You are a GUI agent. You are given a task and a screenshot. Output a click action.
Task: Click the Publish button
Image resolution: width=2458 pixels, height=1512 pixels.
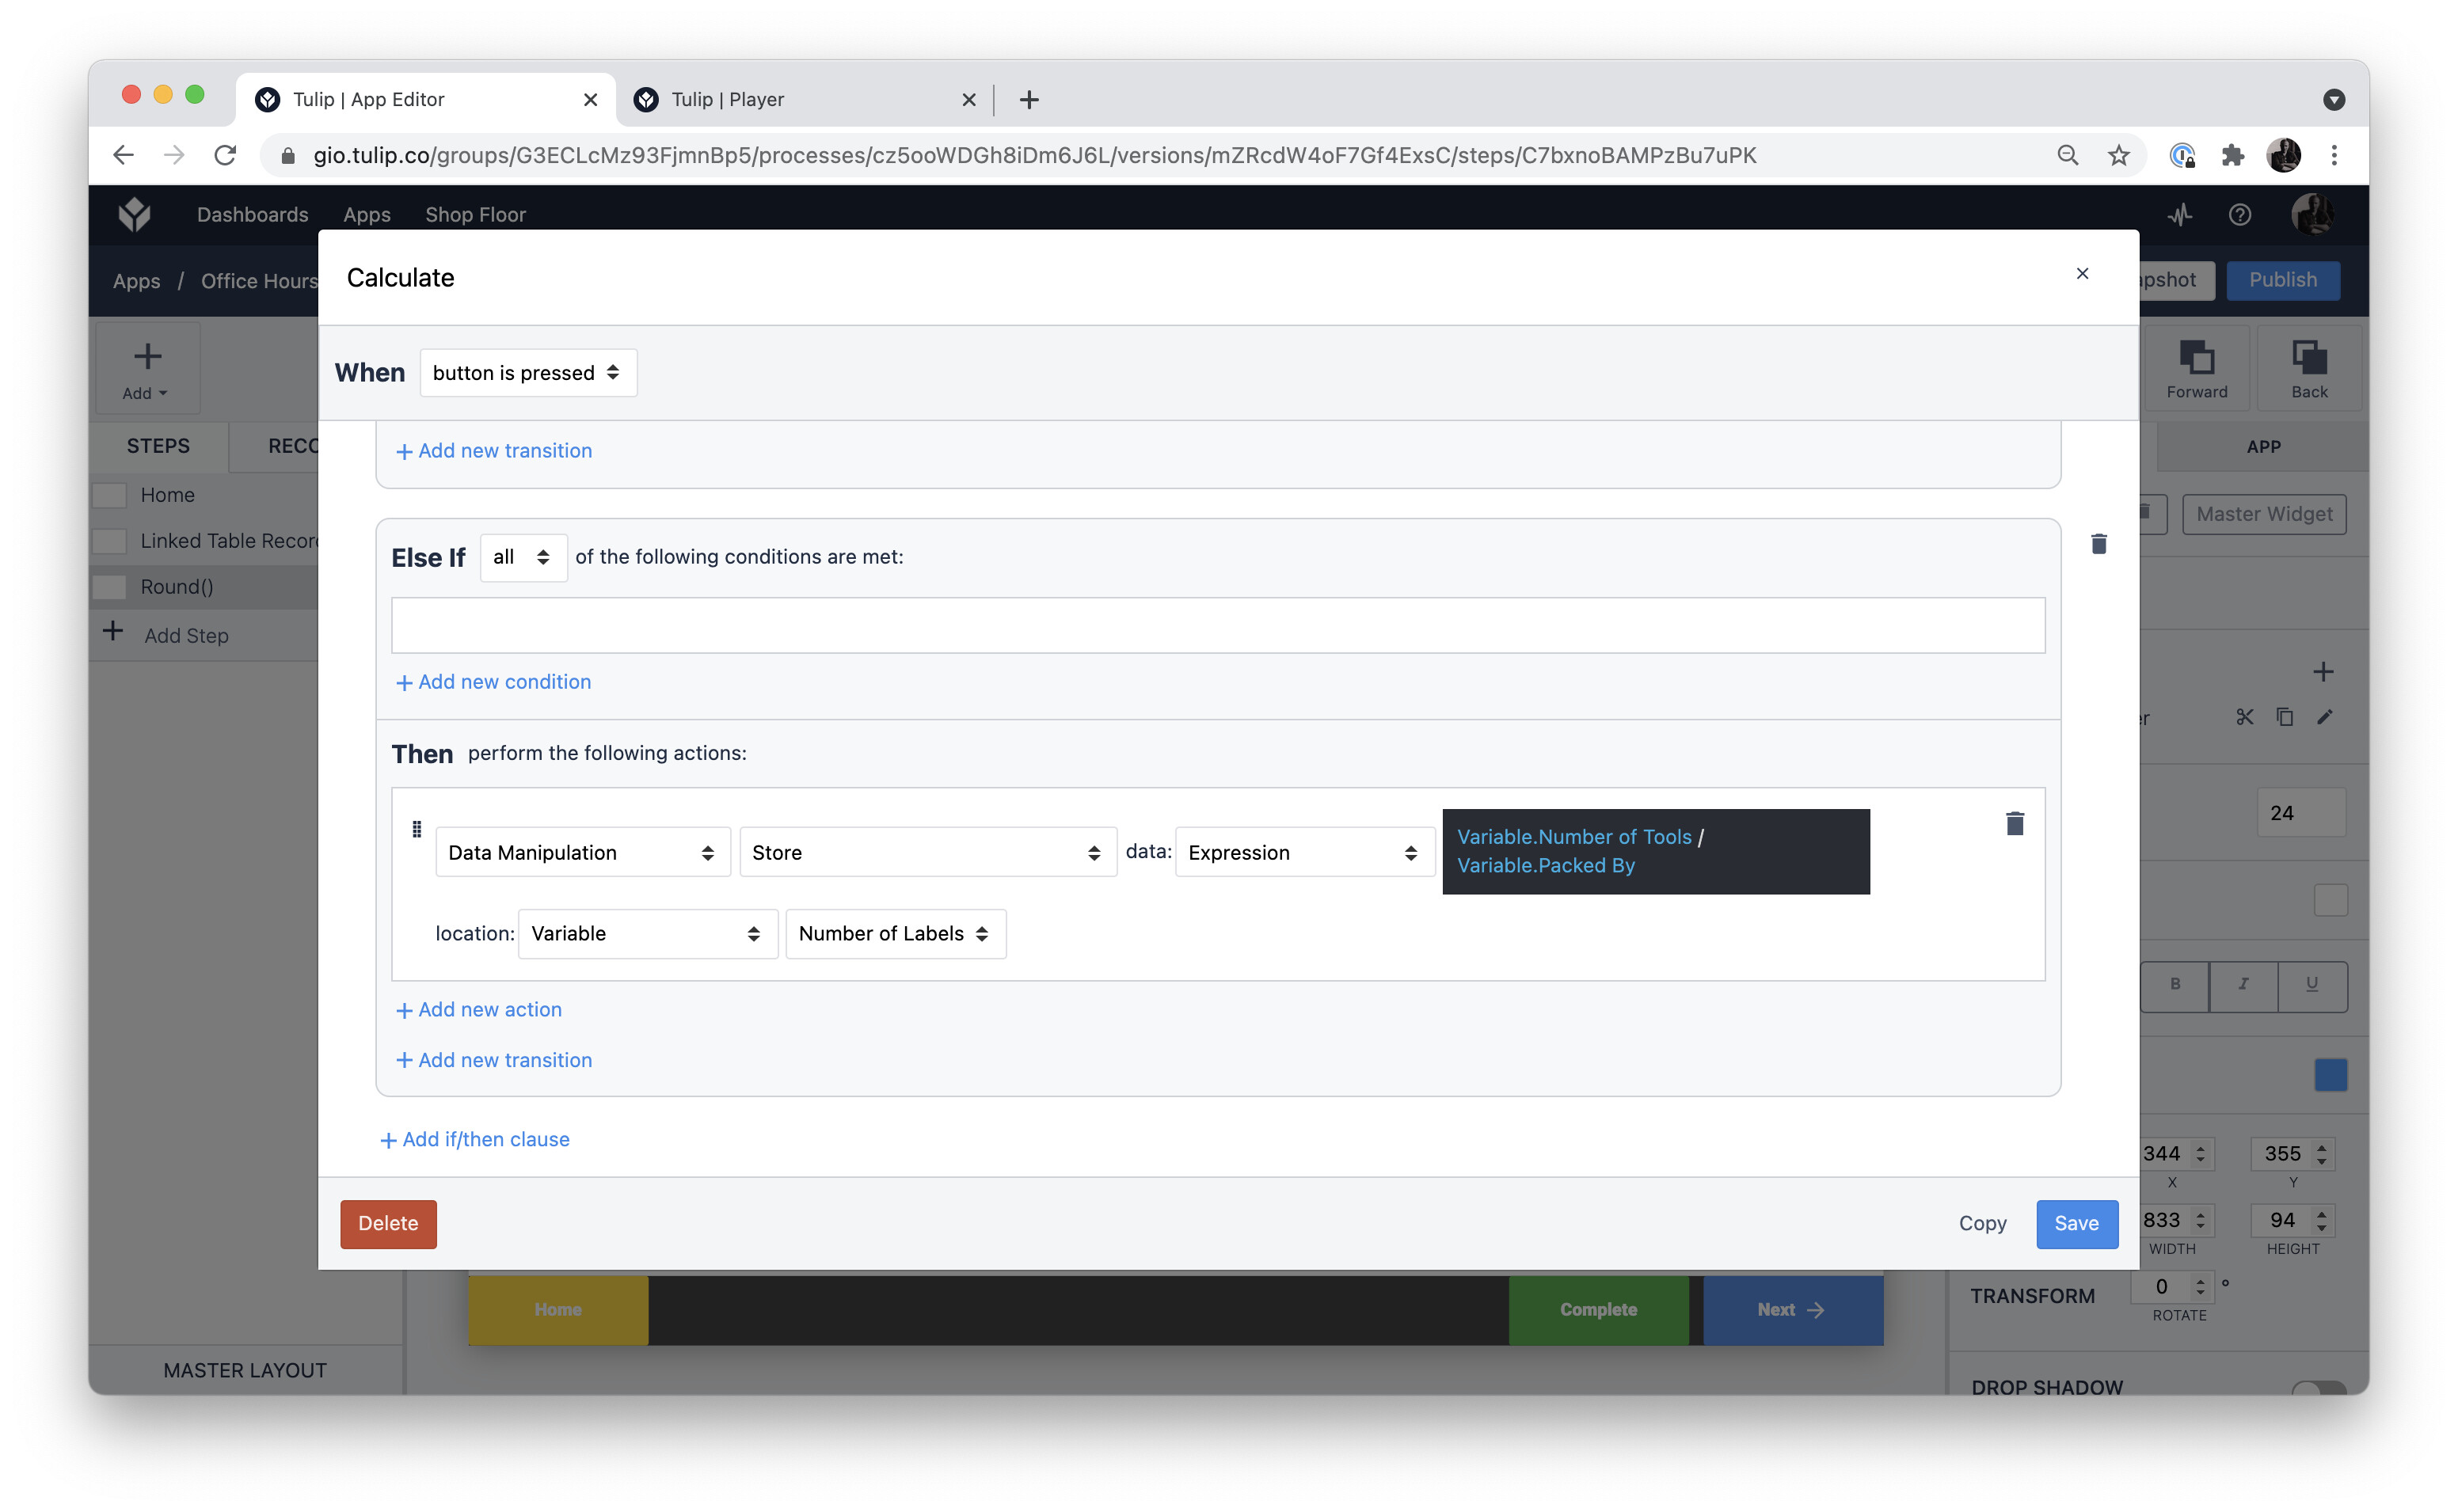pos(2283,280)
